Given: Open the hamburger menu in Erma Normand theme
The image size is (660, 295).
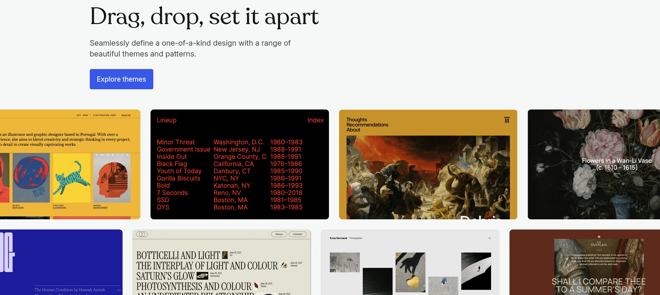Looking at the screenshot, I should (489, 238).
